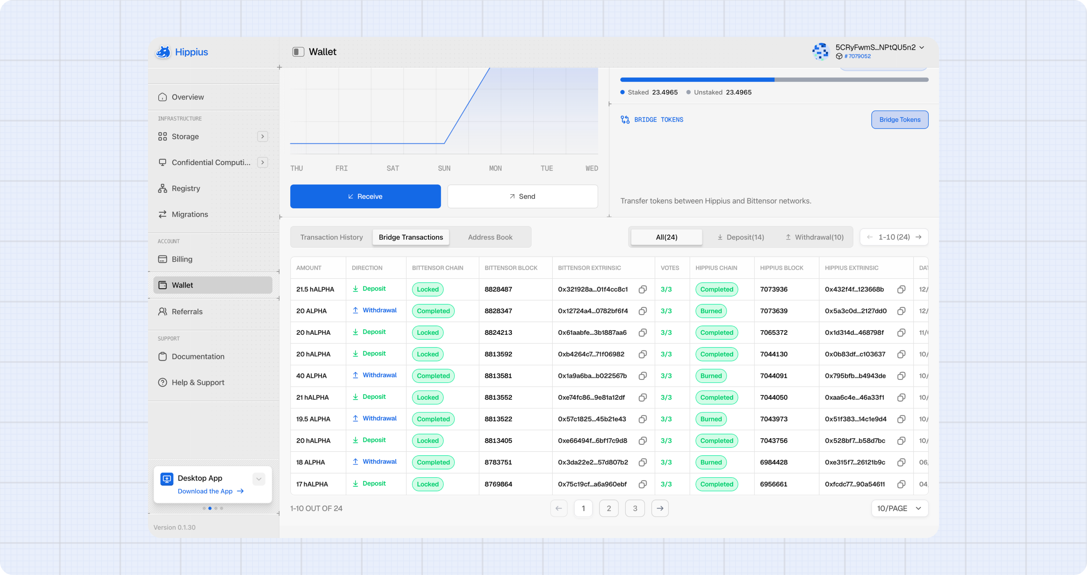Image resolution: width=1087 pixels, height=575 pixels.
Task: Go to previous range arrow beside 1-10 (24)
Action: pos(870,237)
